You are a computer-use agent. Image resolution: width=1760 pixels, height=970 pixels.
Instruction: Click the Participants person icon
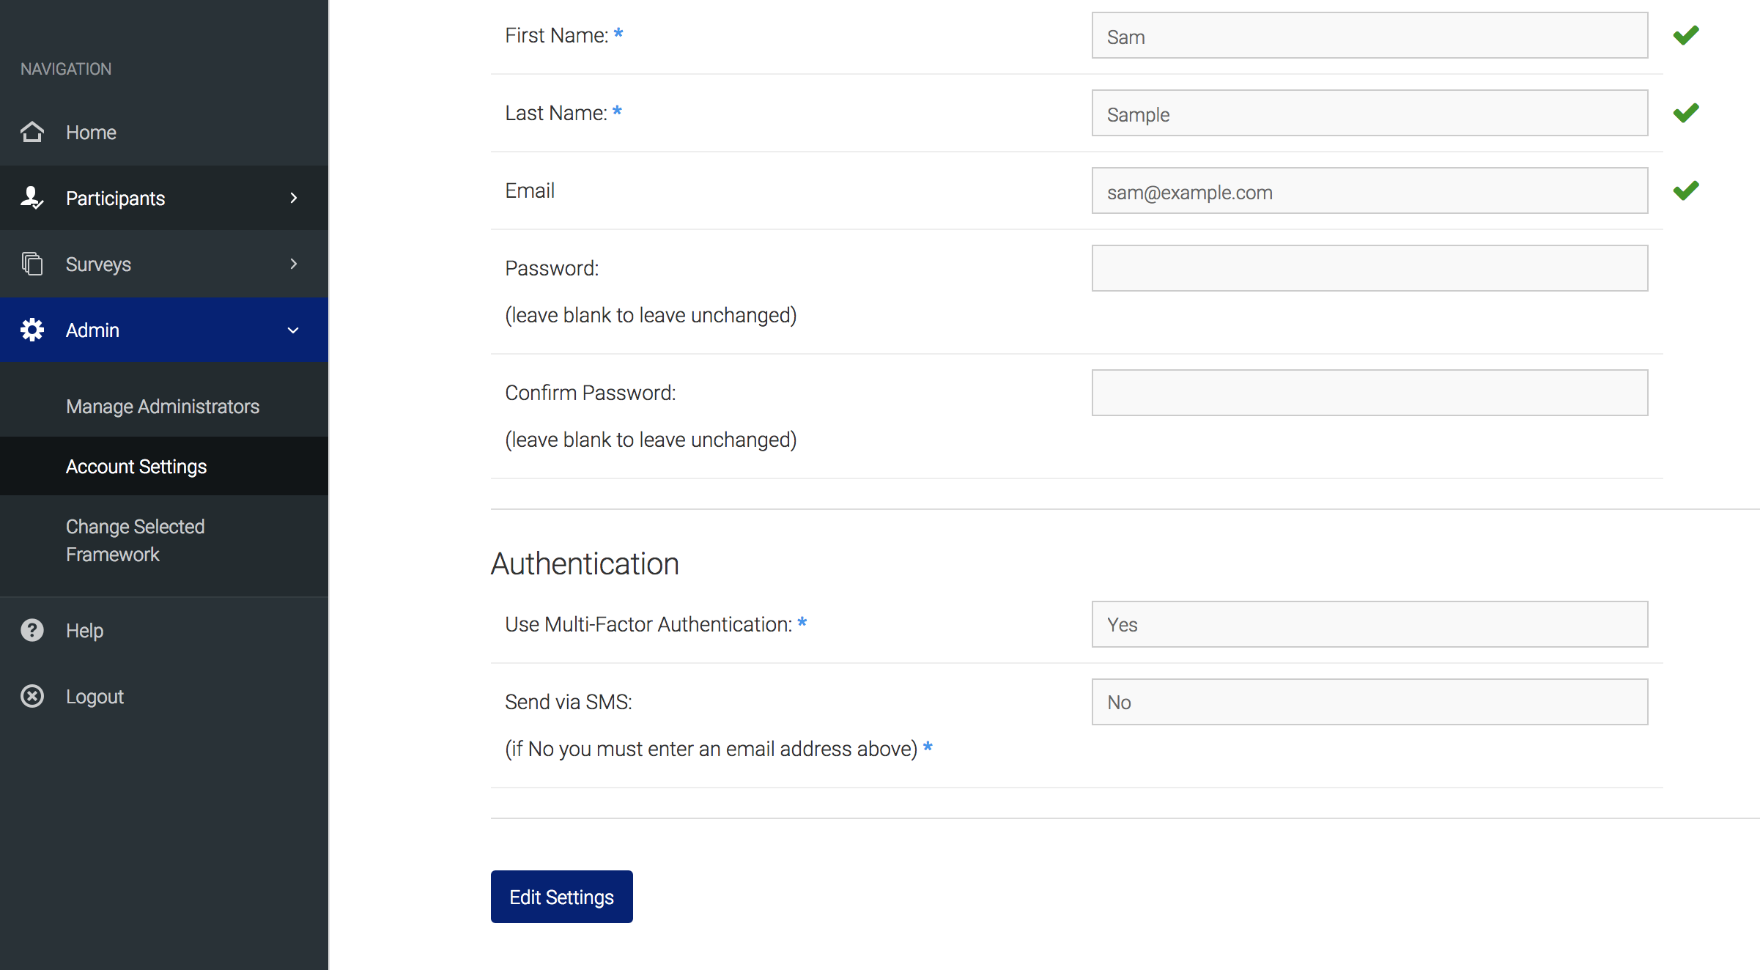pos(32,198)
